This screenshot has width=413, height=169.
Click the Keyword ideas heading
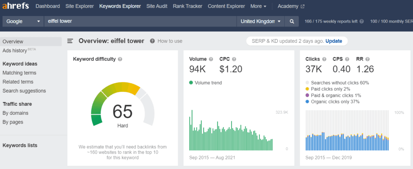(x=20, y=64)
